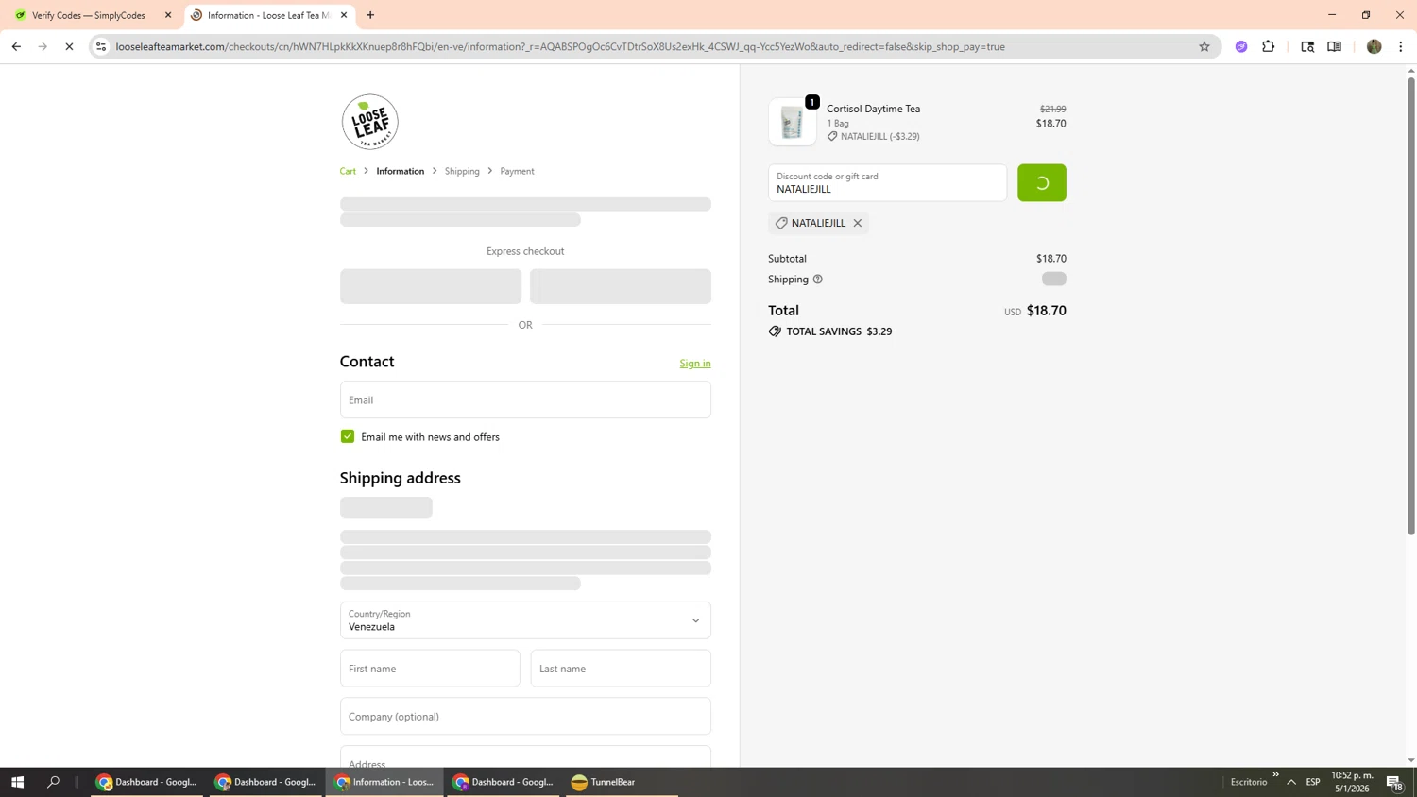Edit the discount code or gift card field

887,183
